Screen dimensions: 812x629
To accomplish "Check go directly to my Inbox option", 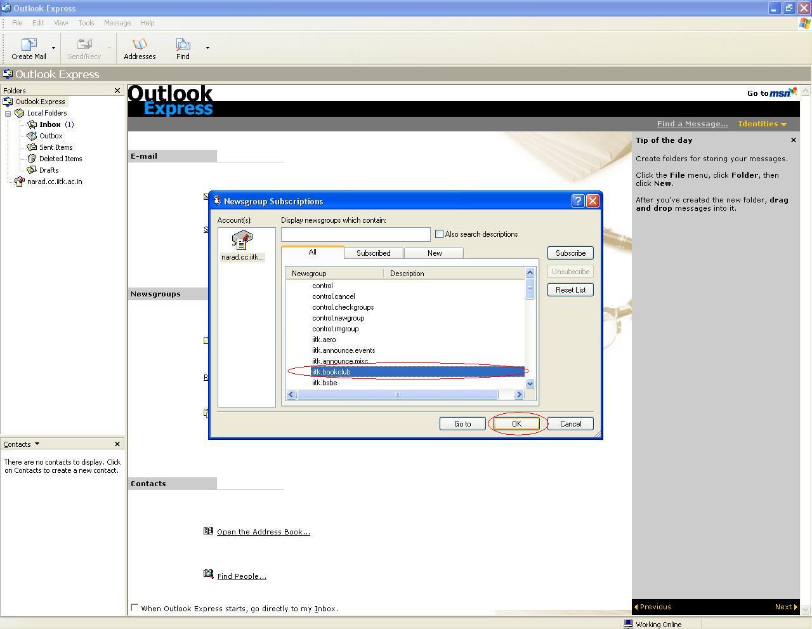I will tap(134, 608).
